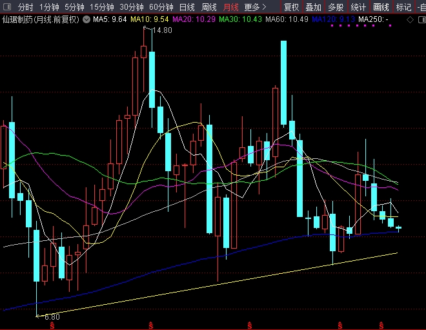The width and height of the screenshot is (426, 330).
Task: Expand the 更多 more timeframes menu
Action: [x=255, y=7]
